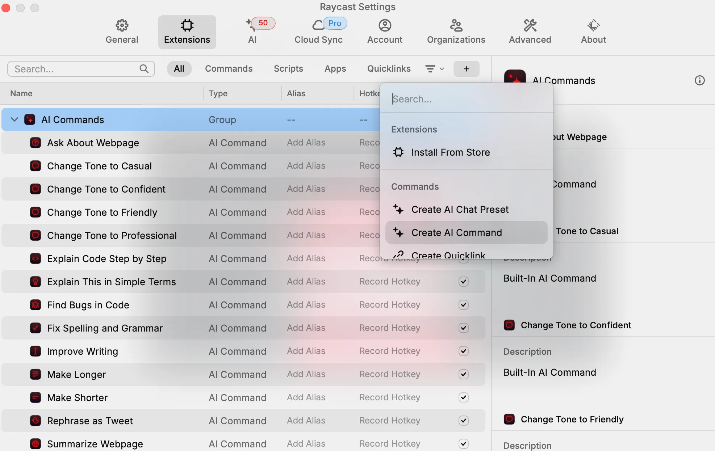
Task: Open the General settings tab
Action: 122,32
